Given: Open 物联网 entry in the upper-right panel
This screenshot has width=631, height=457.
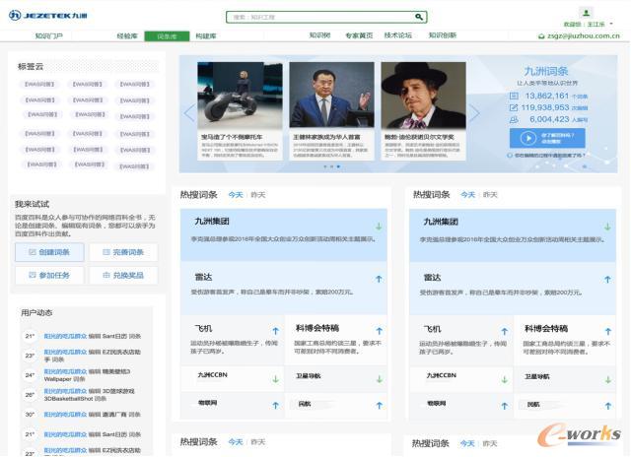Looking at the screenshot, I should pos(437,403).
